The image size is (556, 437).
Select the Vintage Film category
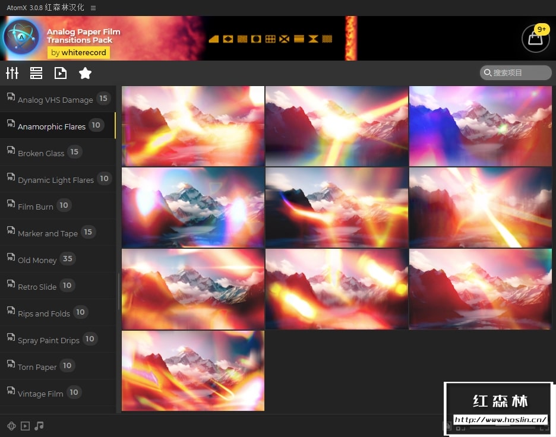[x=58, y=392]
